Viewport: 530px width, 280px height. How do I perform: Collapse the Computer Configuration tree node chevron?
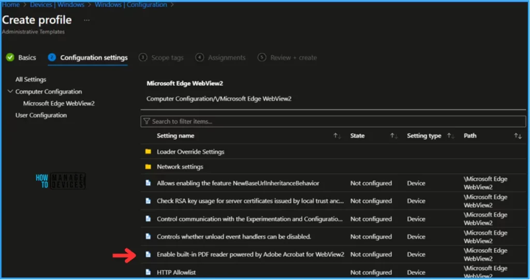point(10,91)
